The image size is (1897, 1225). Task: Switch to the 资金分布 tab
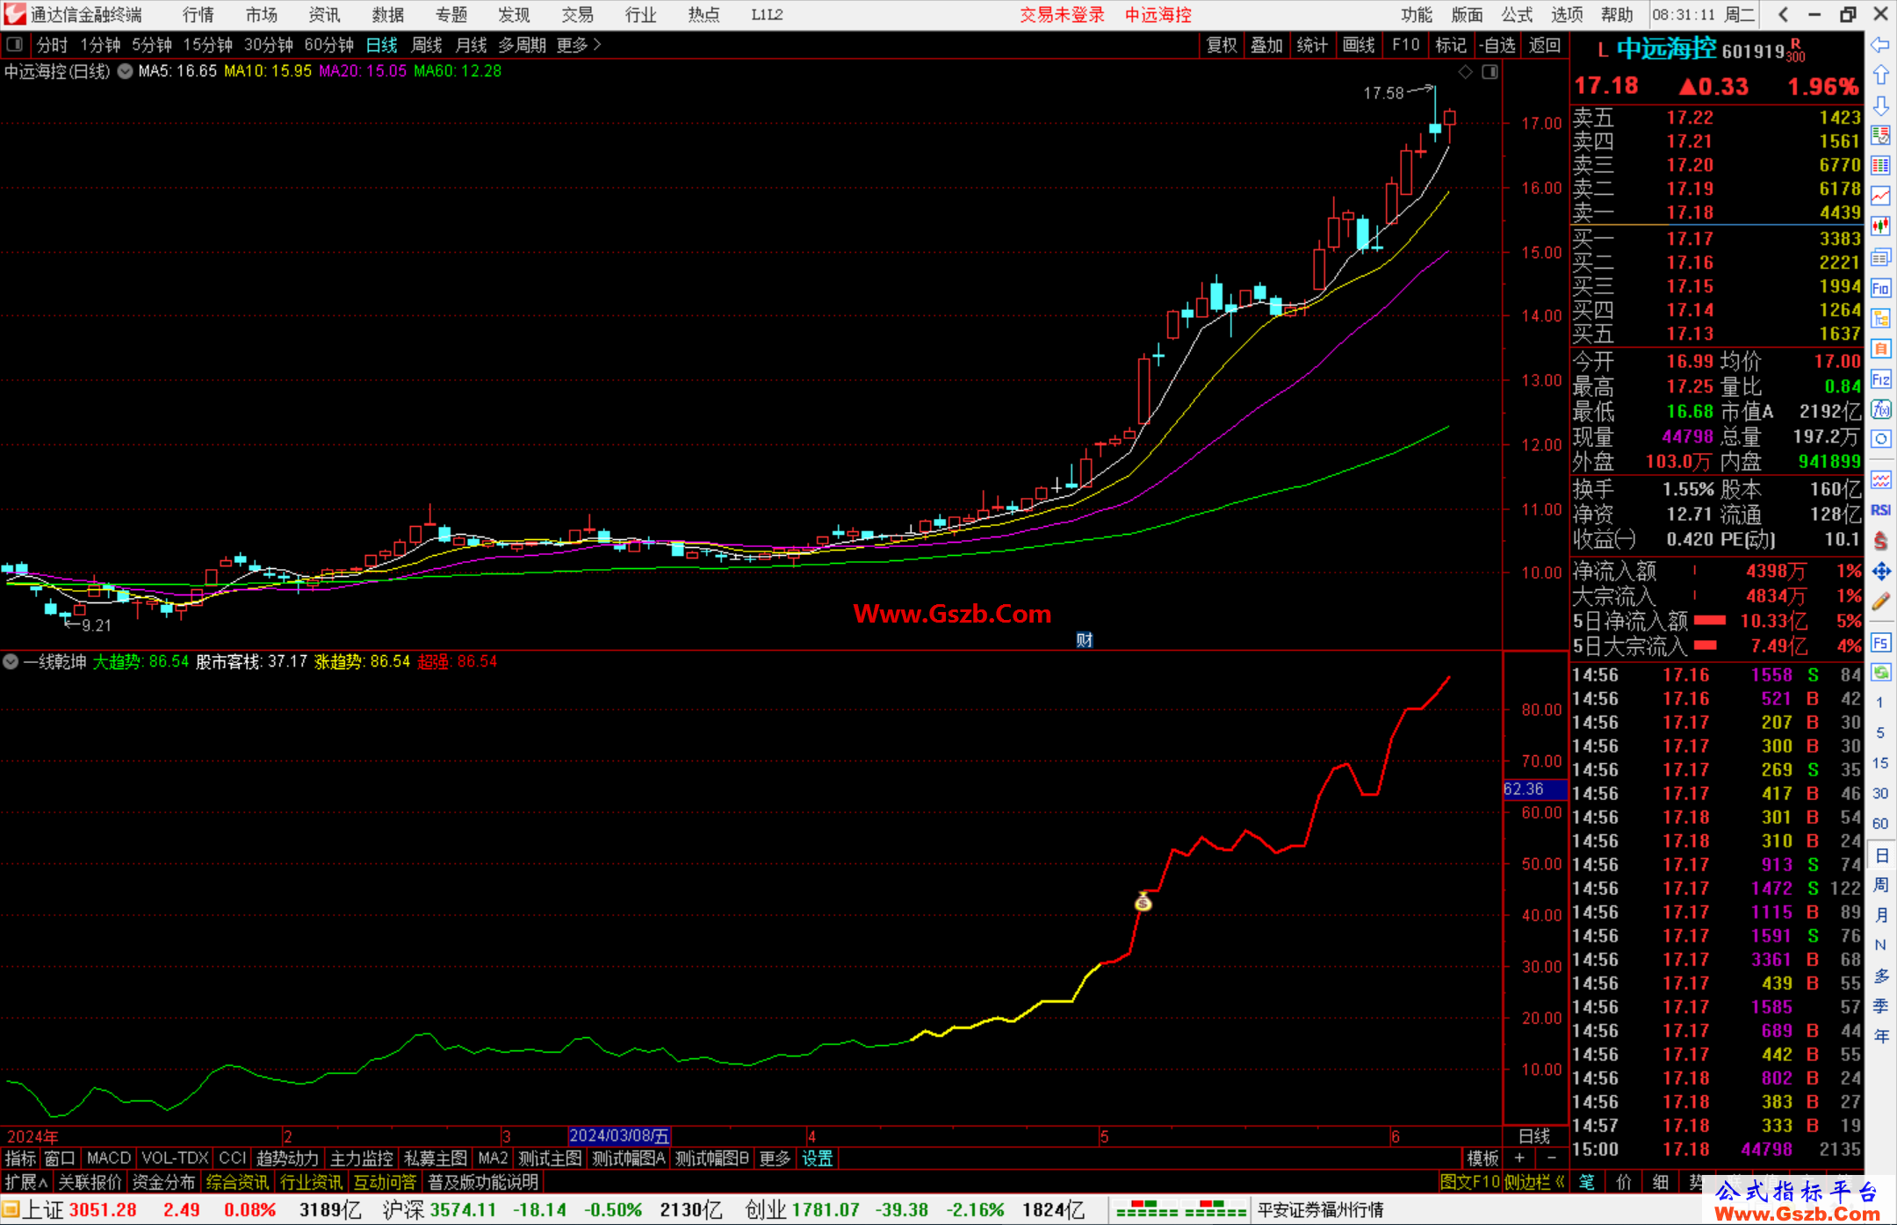tap(163, 1182)
